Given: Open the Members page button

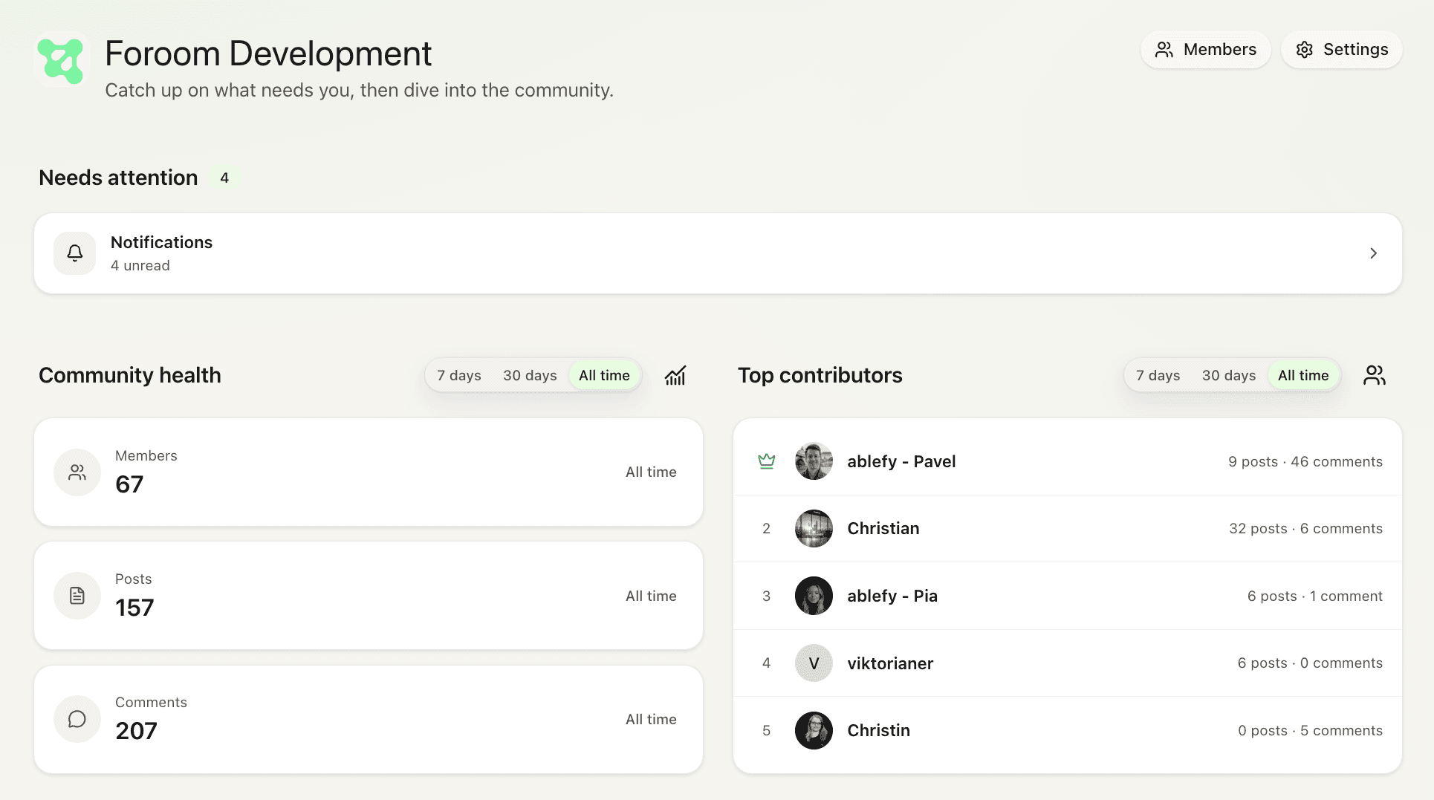Looking at the screenshot, I should click(1205, 50).
